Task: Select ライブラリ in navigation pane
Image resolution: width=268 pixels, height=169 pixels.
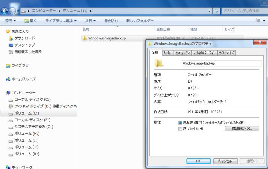Action: [17, 65]
